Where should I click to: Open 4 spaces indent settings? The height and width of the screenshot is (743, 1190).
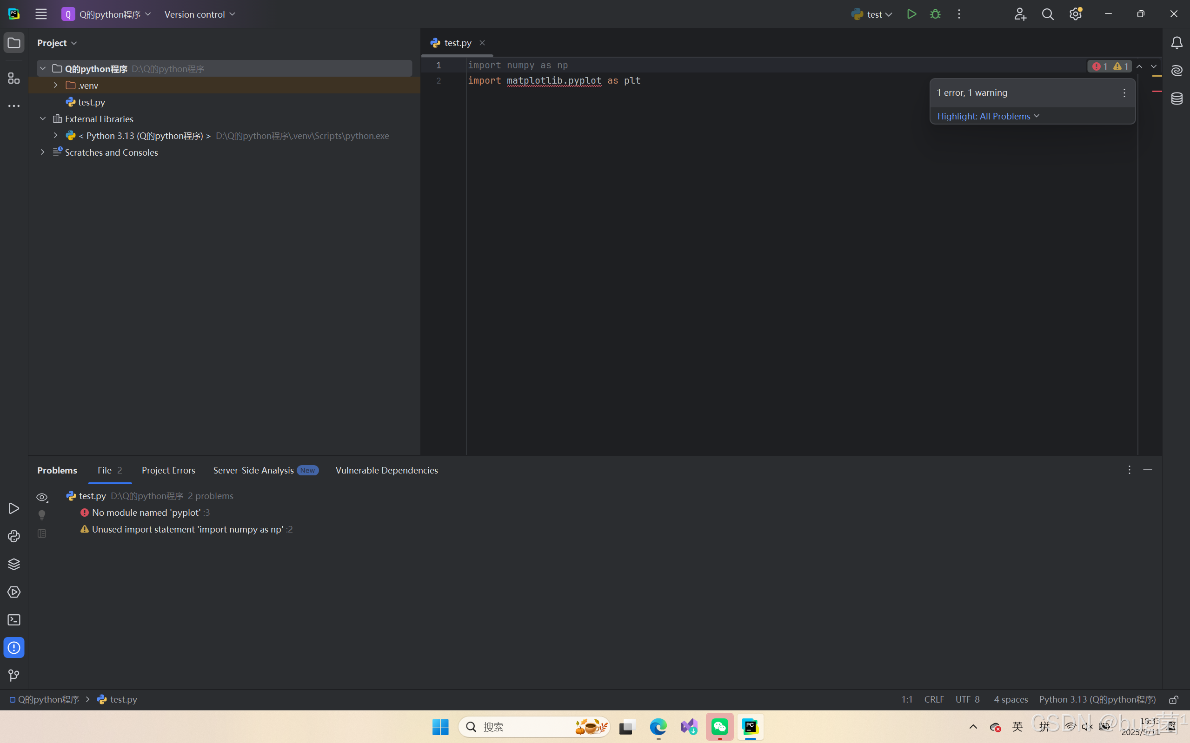pos(1011,700)
